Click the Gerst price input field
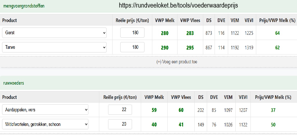This screenshot has height=135, width=297. point(132,32)
